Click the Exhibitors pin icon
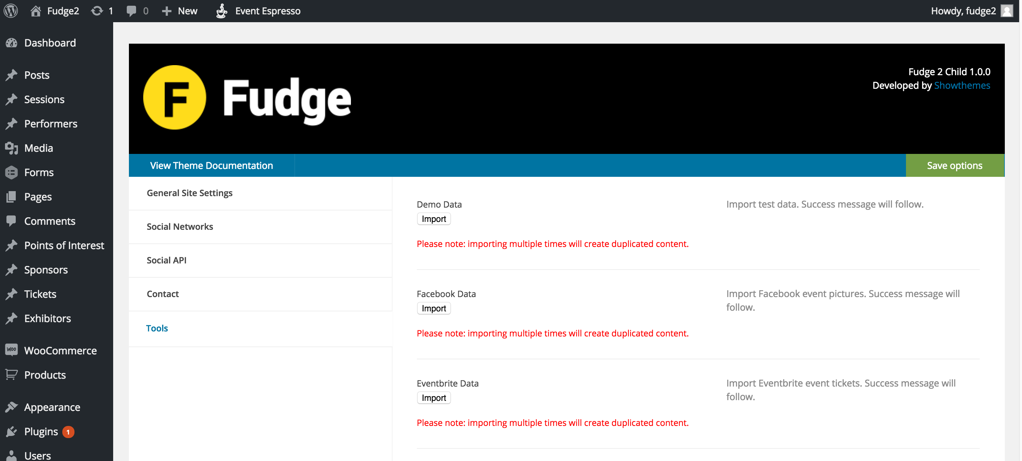This screenshot has width=1022, height=461. click(x=11, y=318)
